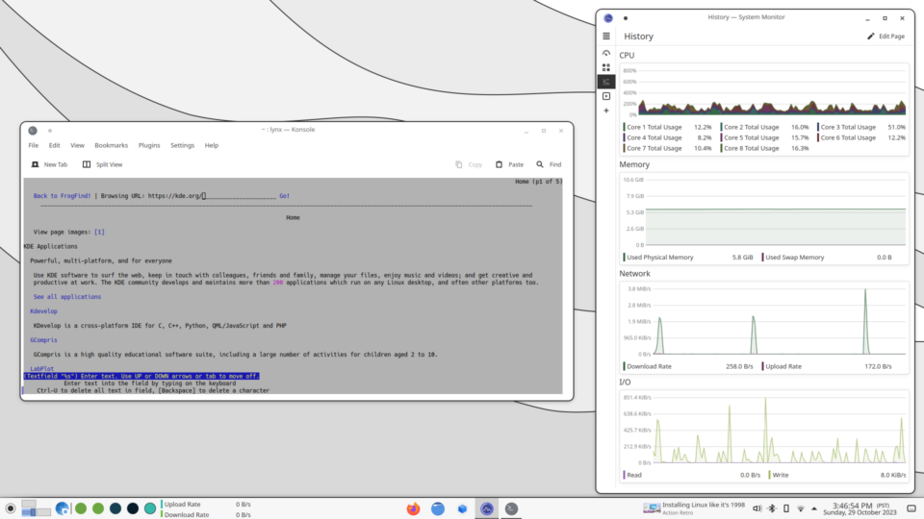Click blue globe activity icon on taskbar
The width and height of the screenshot is (924, 519).
(x=62, y=508)
